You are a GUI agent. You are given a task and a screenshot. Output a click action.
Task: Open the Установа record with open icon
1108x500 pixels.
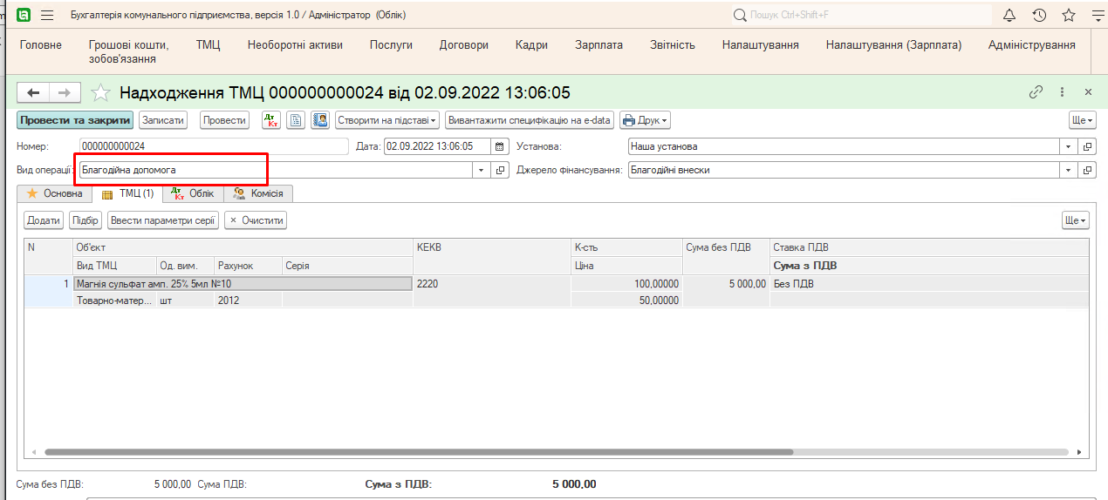1087,146
